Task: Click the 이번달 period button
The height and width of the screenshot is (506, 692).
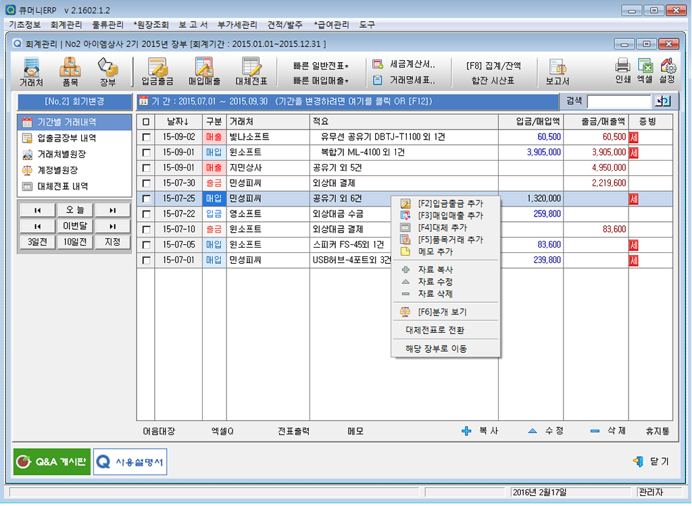Action: 75,226
